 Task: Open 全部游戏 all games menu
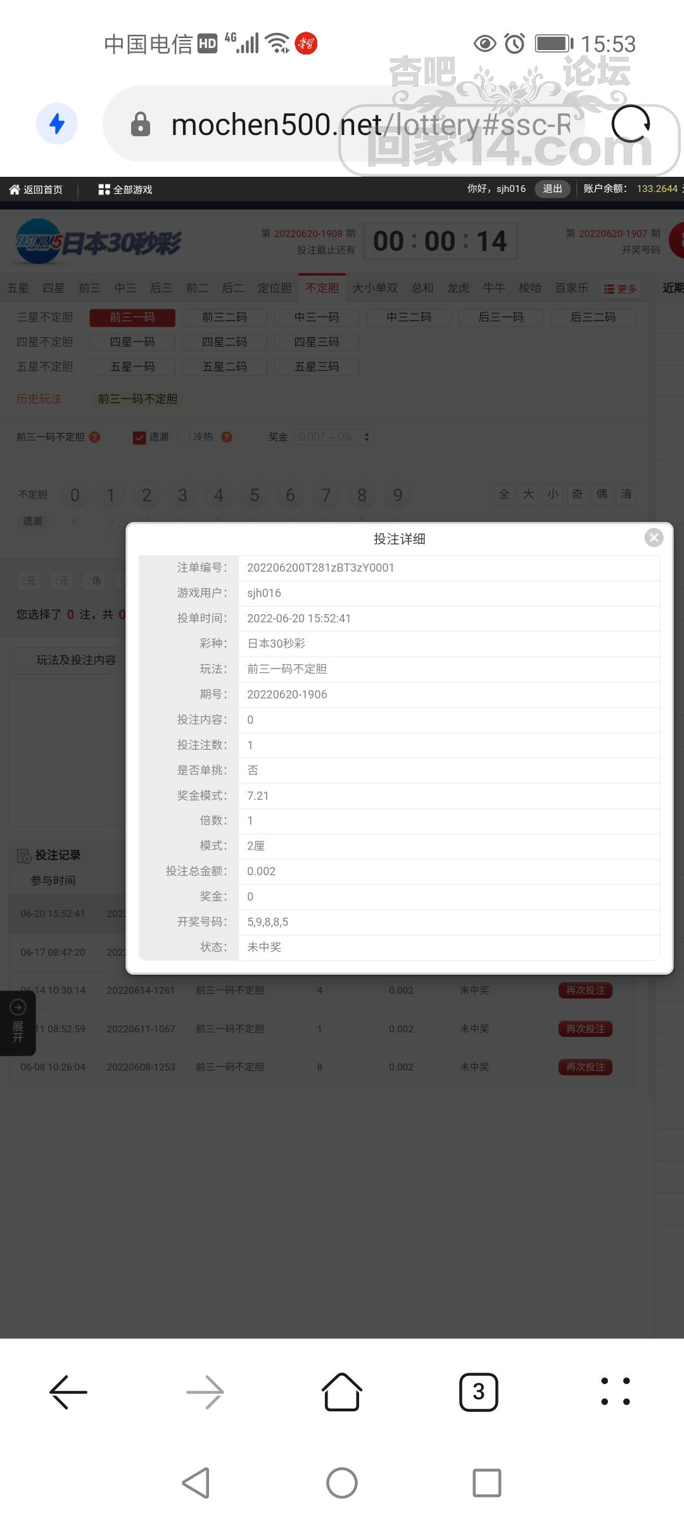[125, 189]
